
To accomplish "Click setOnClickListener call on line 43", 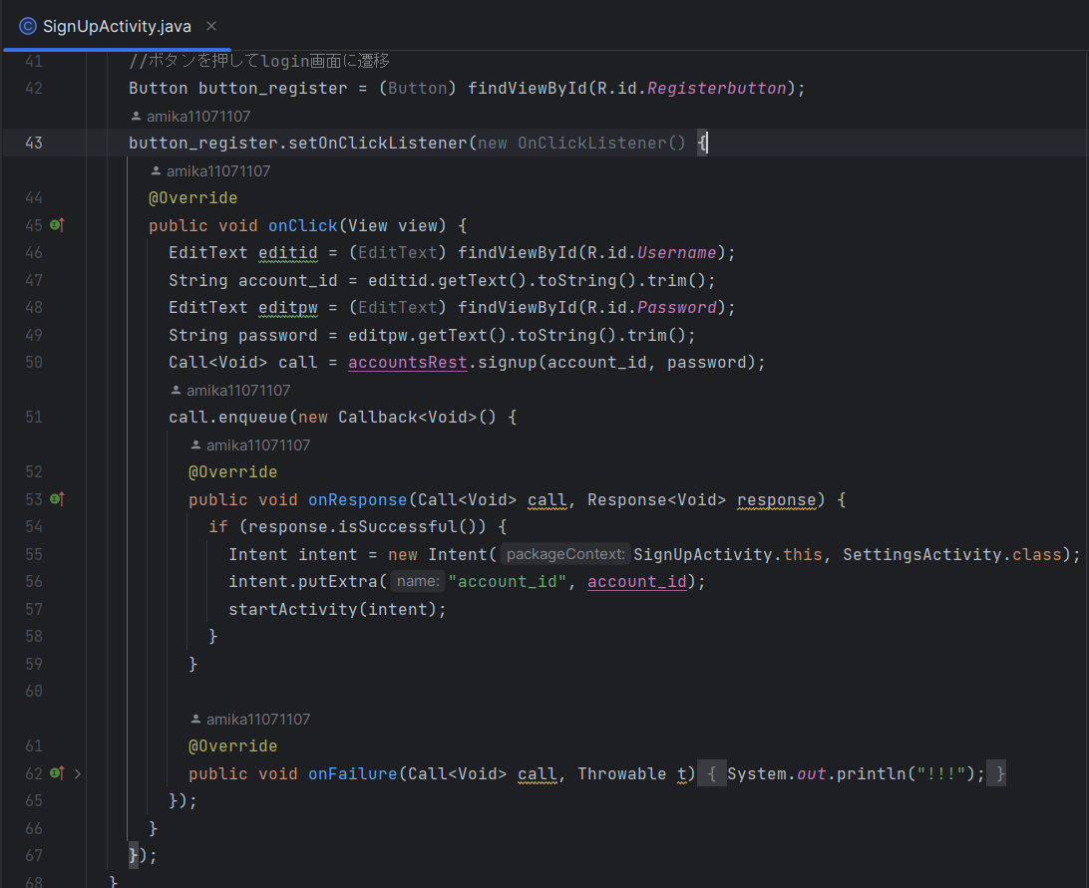I will (x=377, y=144).
